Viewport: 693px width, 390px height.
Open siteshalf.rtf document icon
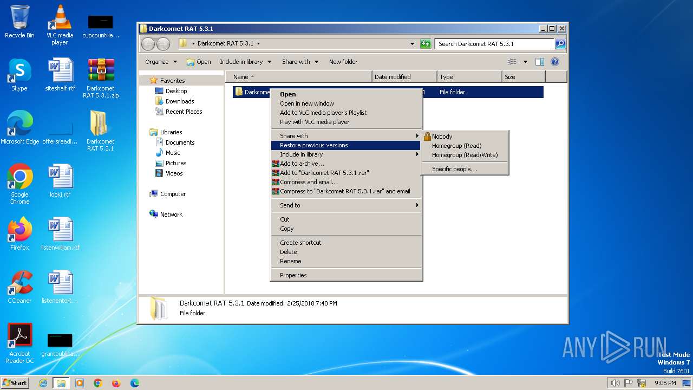[60, 75]
